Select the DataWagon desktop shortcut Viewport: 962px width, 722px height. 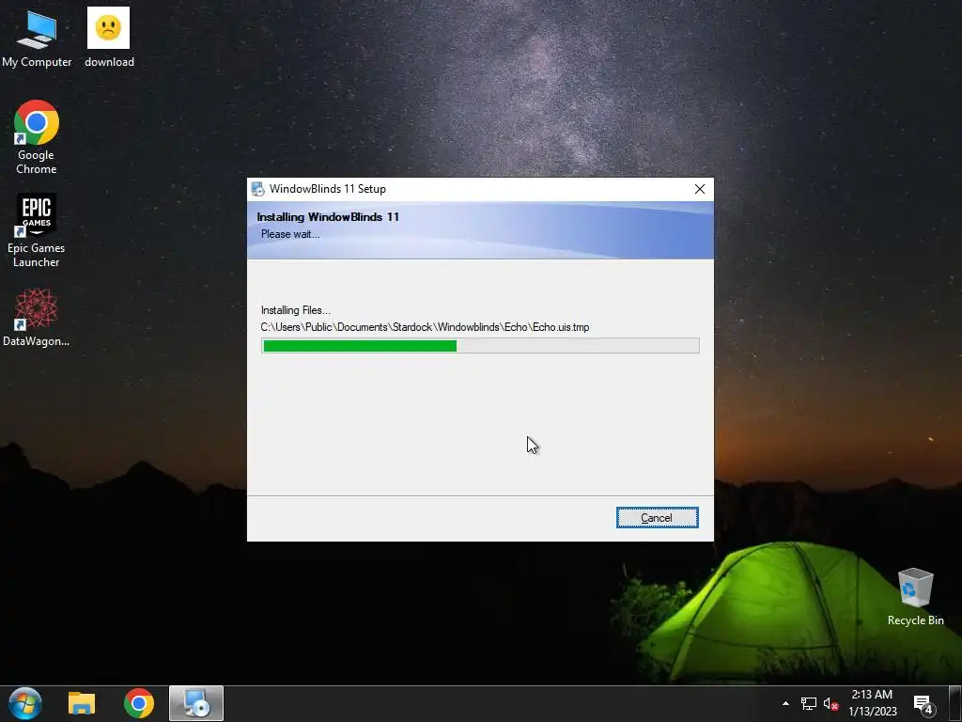37,318
